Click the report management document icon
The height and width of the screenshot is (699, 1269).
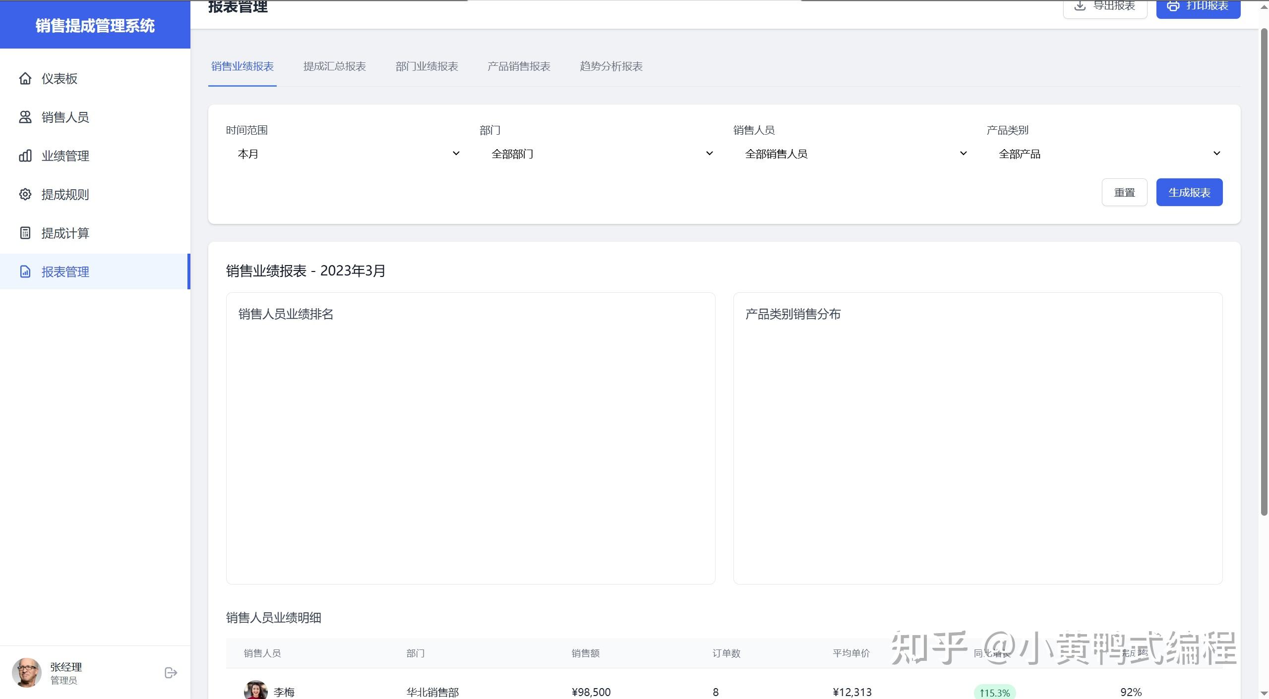click(25, 271)
